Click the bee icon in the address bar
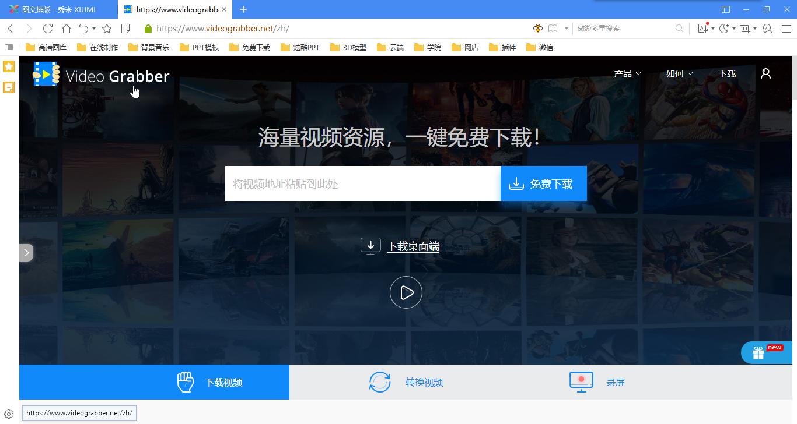The height and width of the screenshot is (424, 797). pyautogui.click(x=538, y=29)
